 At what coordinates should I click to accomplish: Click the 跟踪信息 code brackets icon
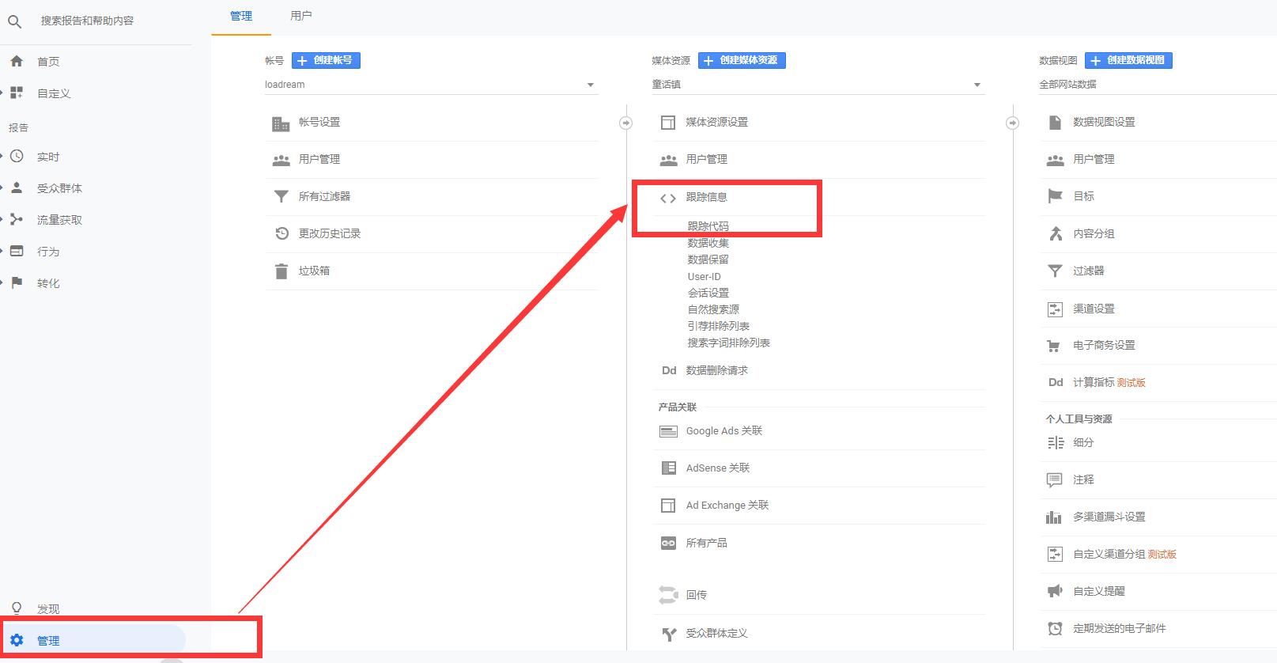coord(668,198)
